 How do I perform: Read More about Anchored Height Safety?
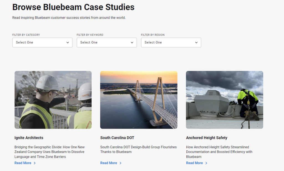click(x=194, y=163)
